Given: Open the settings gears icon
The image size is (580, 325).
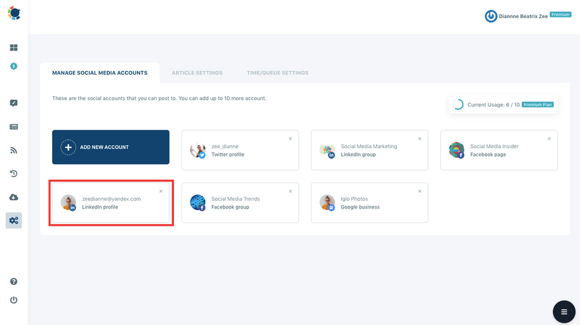Looking at the screenshot, I should click(14, 221).
